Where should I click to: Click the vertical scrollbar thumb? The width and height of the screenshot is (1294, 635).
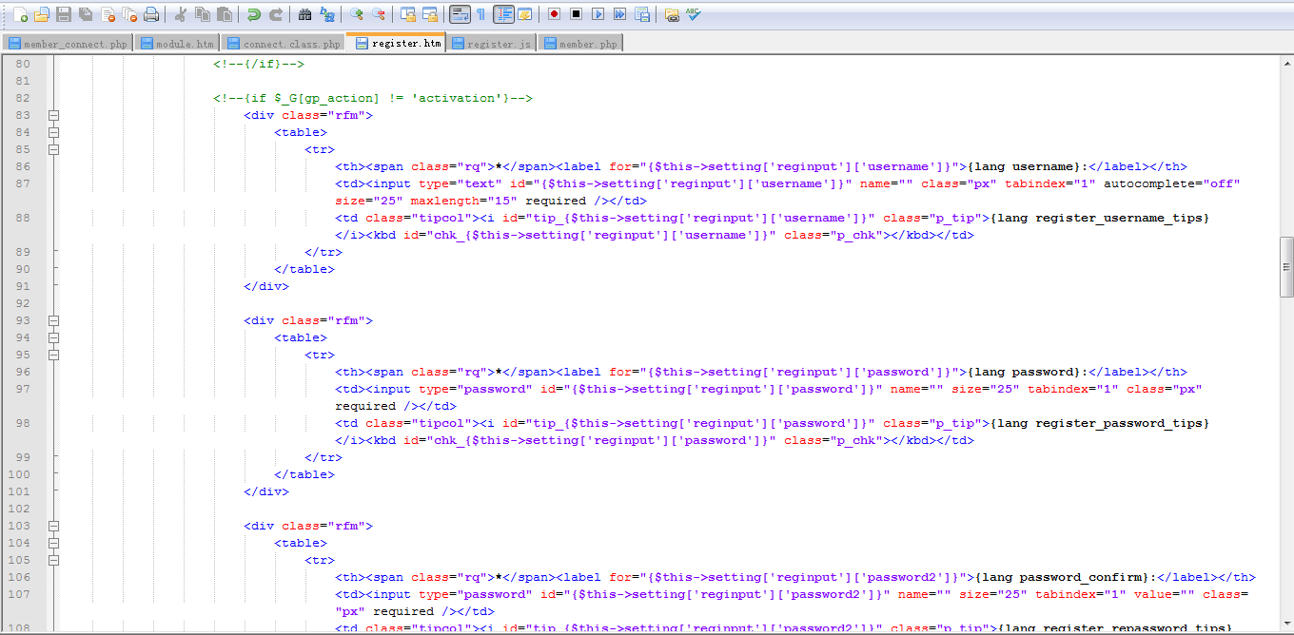[1286, 267]
